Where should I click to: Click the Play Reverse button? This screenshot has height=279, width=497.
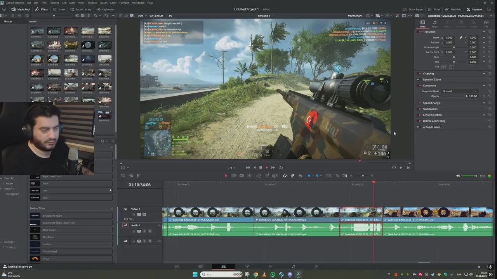tap(255, 167)
